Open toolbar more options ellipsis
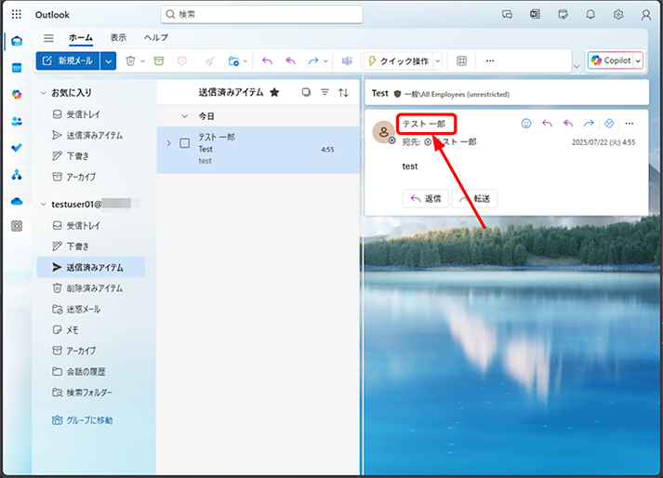Viewport: 663px width, 478px height. point(490,61)
